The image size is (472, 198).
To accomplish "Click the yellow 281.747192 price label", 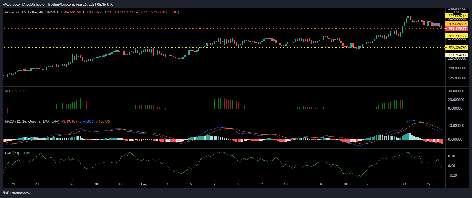I will [x=457, y=36].
